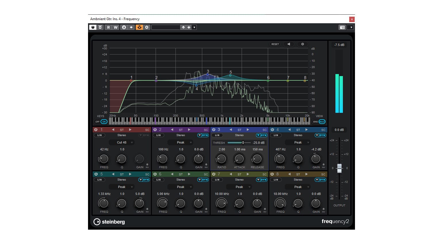Open band 4 Peak filter type dropdown
The image size is (443, 244).
[298, 142]
